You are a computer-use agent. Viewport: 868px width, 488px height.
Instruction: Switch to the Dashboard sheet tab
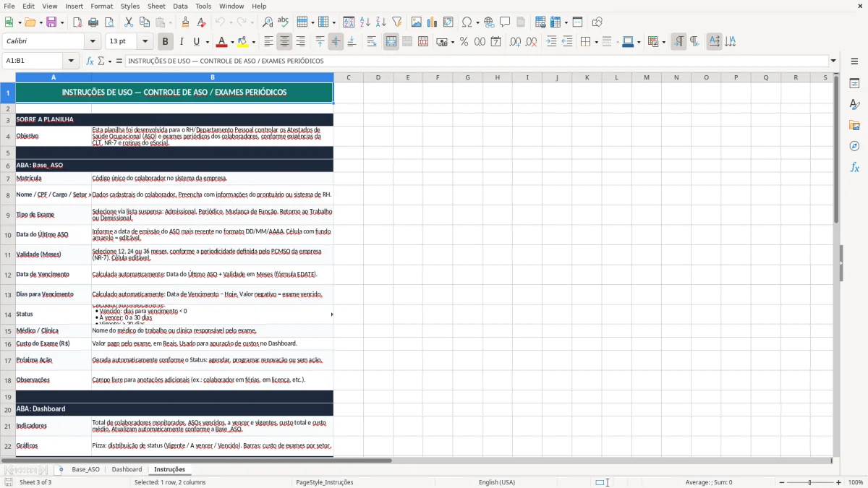point(127,469)
